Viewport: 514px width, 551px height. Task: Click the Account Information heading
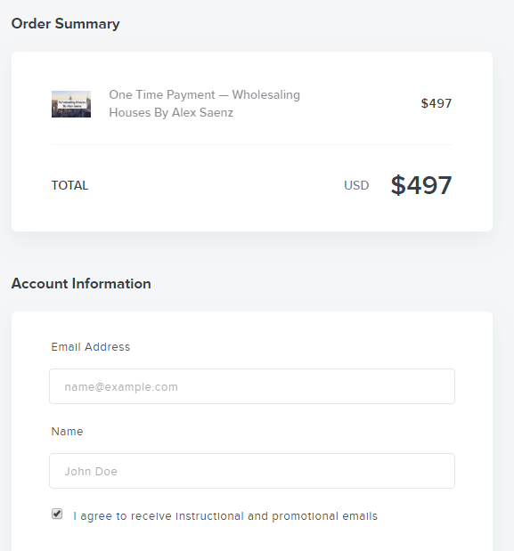81,283
